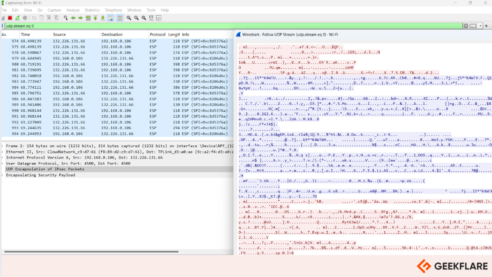The image size is (492, 277).
Task: Toggle auto-scroll during live capture
Action: 111,18
